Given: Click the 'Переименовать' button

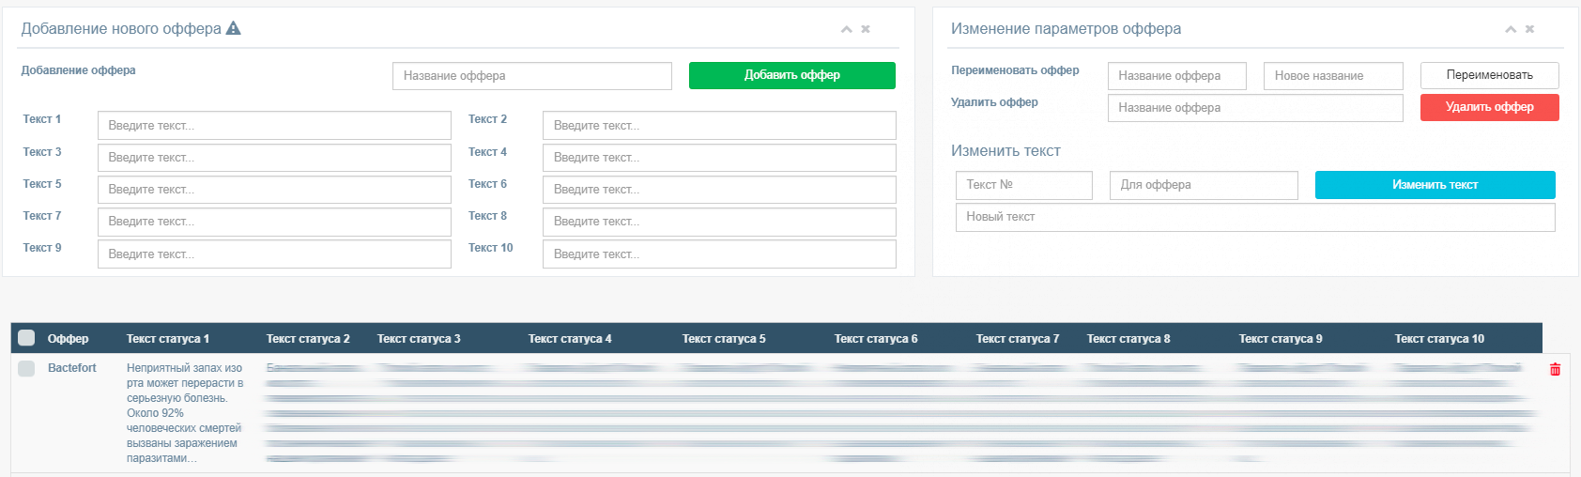Looking at the screenshot, I should click(1489, 75).
